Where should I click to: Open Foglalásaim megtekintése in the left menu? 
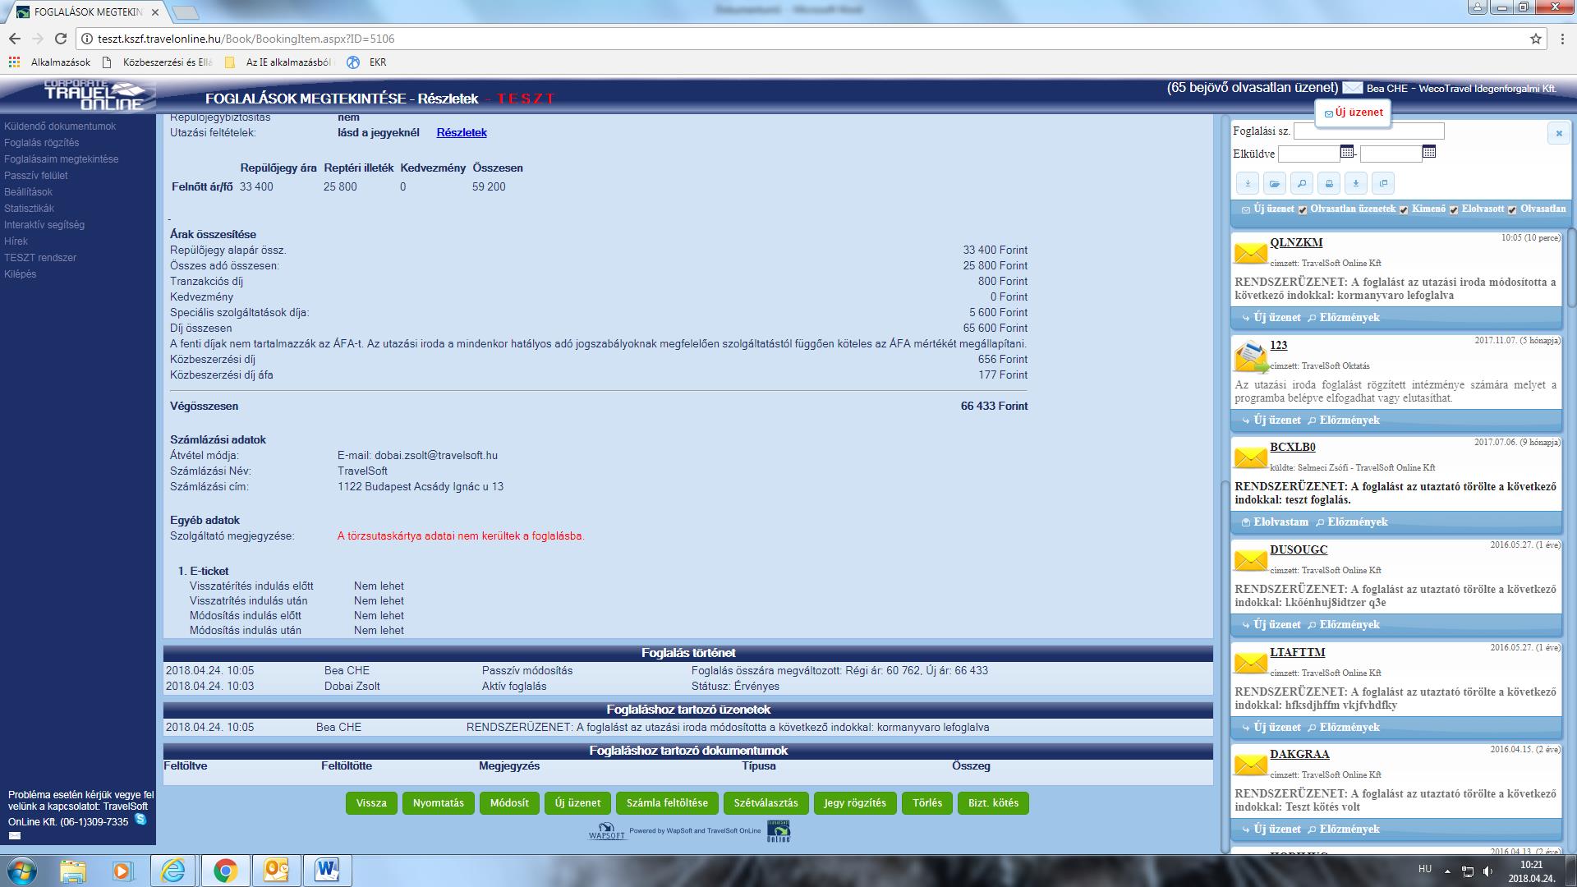(61, 159)
